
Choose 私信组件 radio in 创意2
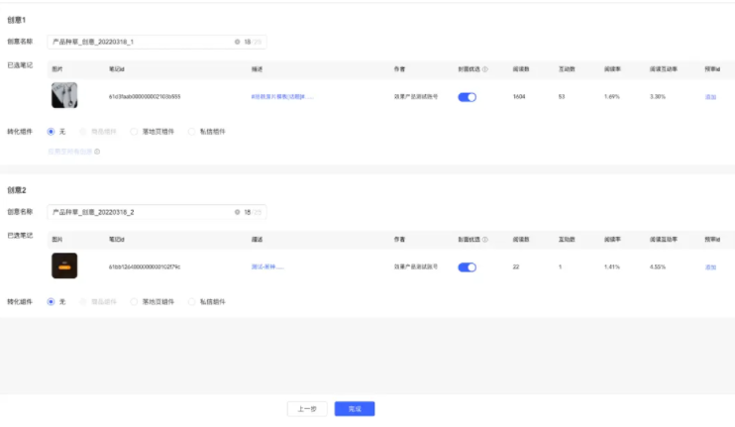pyautogui.click(x=192, y=302)
